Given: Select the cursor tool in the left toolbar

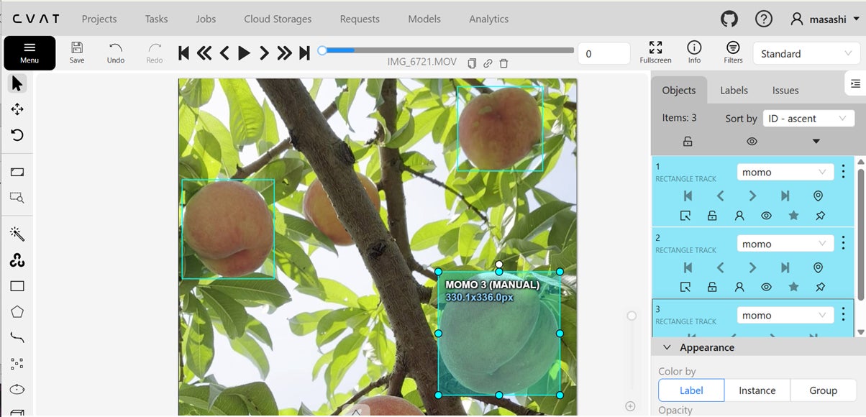Looking at the screenshot, I should (x=17, y=83).
